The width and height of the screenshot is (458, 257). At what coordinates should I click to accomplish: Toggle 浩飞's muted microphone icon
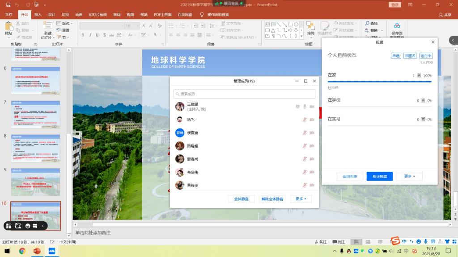tap(305, 120)
